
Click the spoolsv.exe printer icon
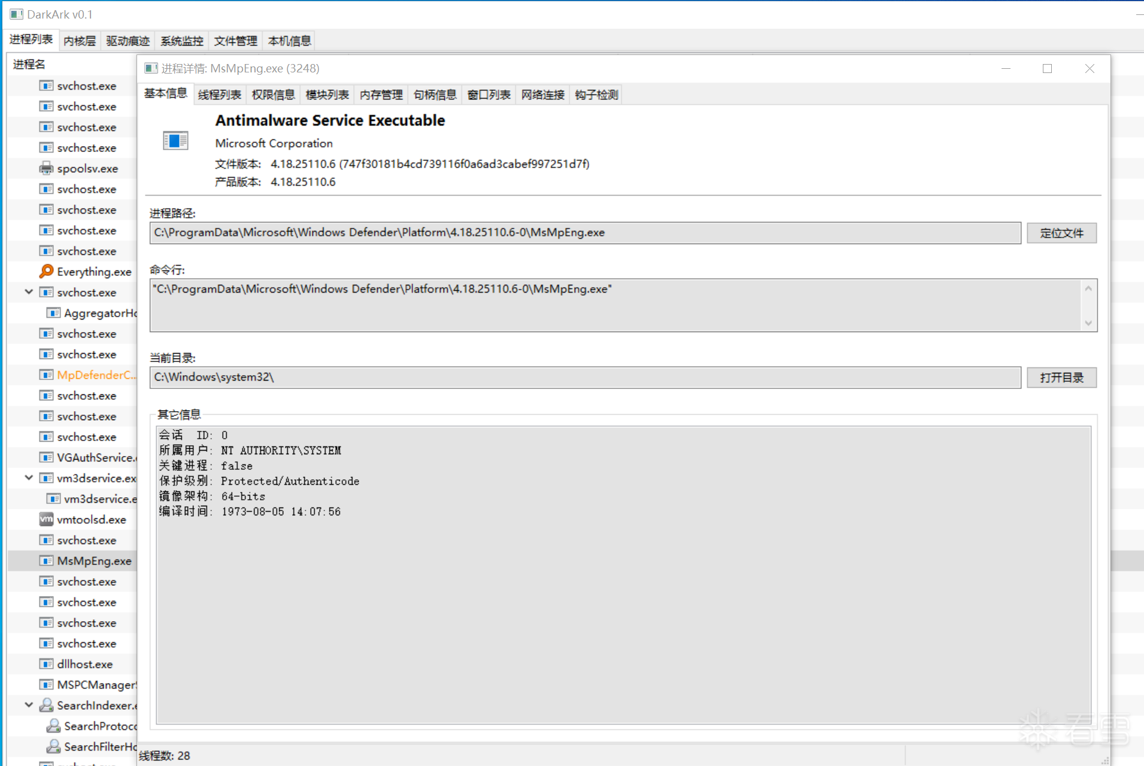coord(46,168)
